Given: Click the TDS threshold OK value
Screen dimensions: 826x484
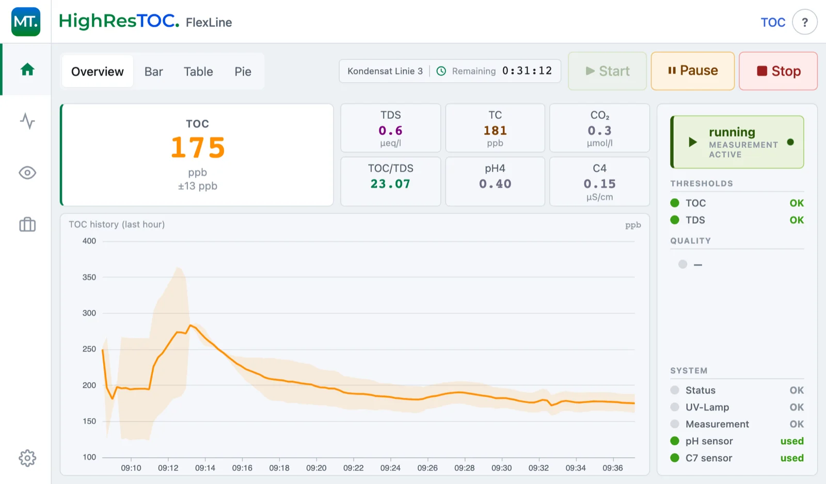Looking at the screenshot, I should (797, 220).
